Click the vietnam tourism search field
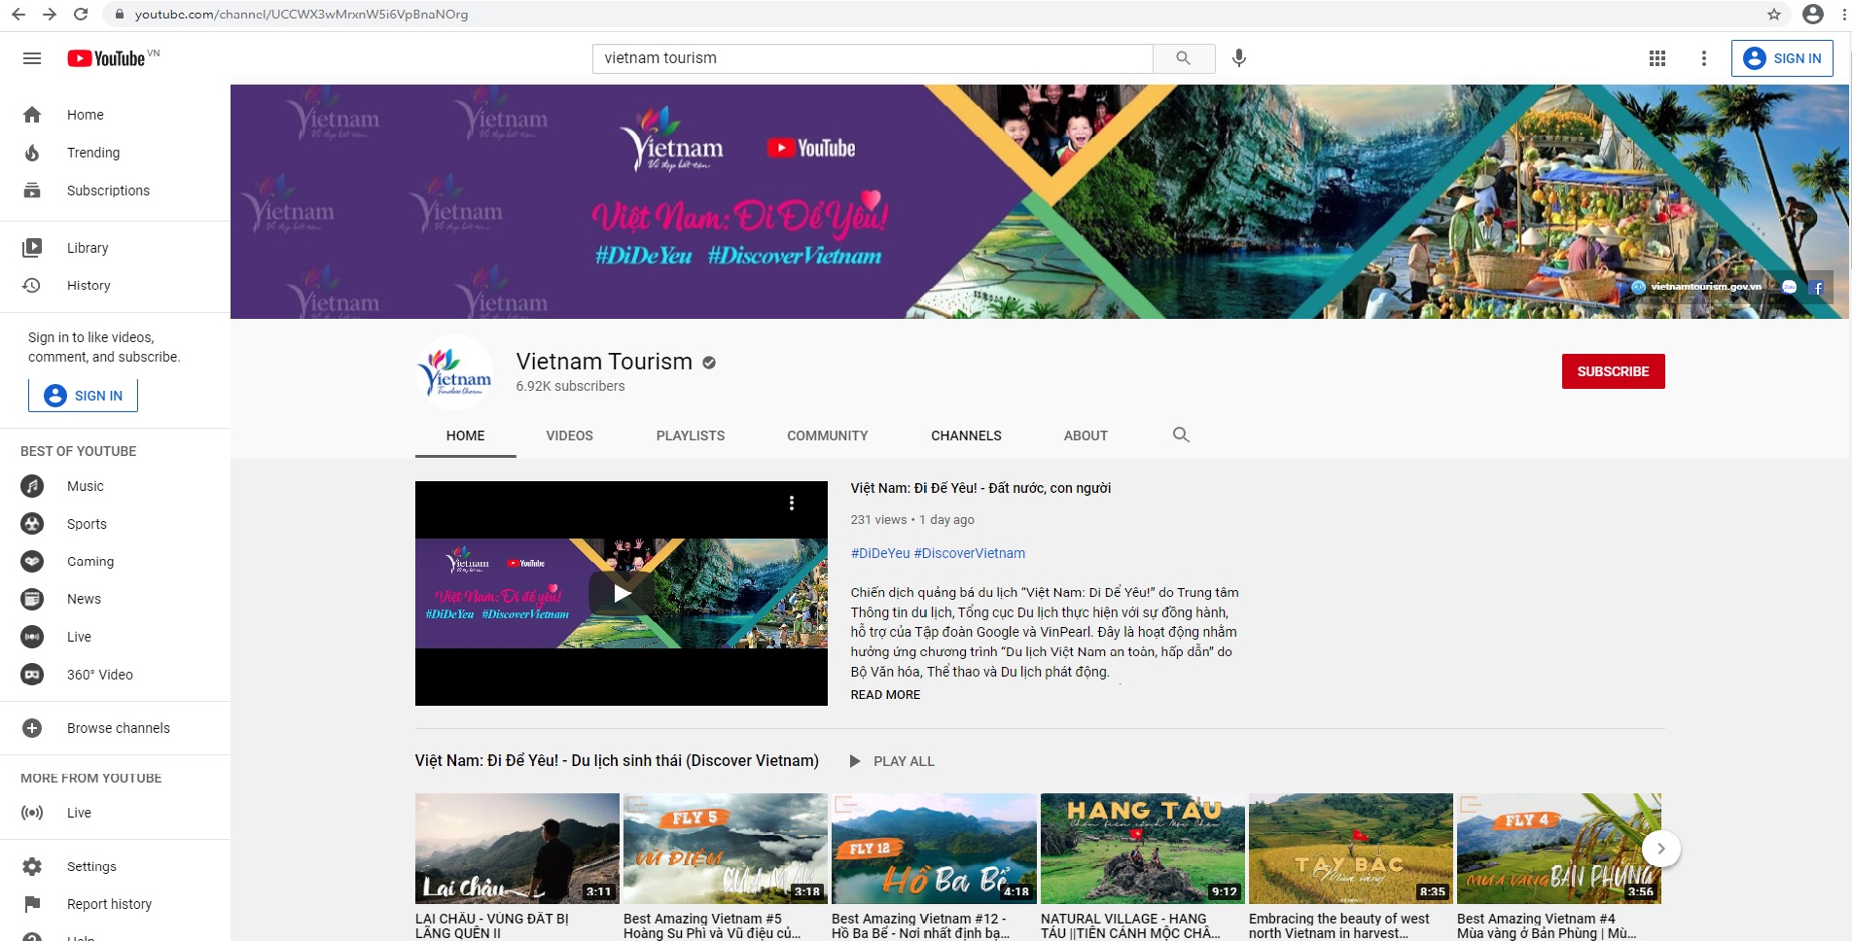Screen dimensions: 1852x941 tap(873, 58)
